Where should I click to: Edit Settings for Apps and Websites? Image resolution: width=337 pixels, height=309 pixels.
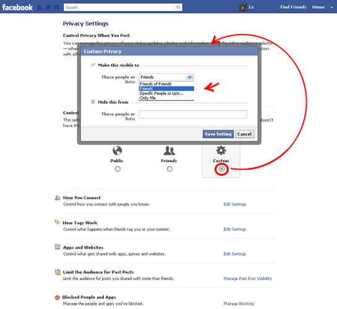[x=235, y=254]
